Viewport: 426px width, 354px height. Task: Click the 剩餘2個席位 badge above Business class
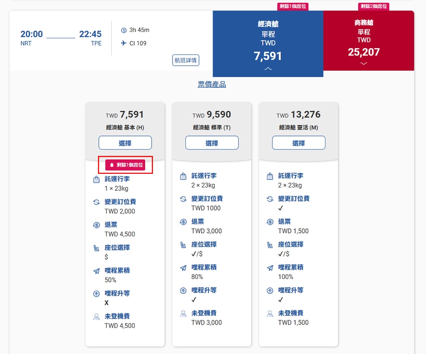point(374,6)
